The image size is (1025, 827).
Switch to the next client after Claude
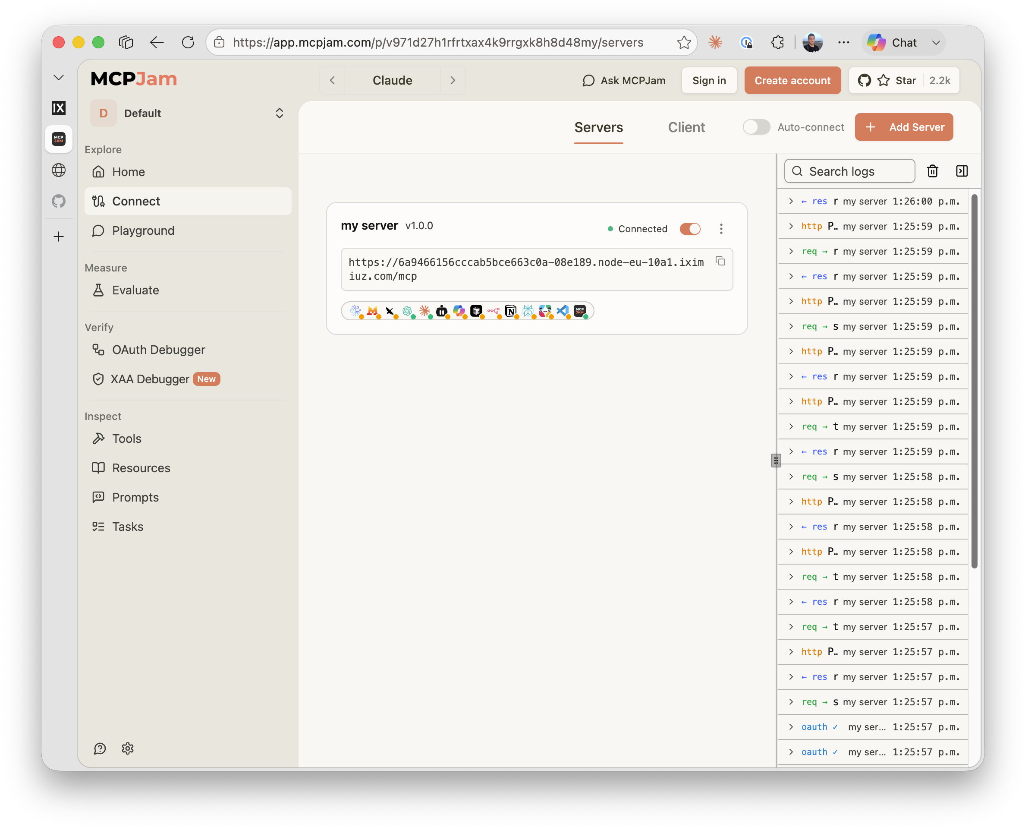pos(452,80)
